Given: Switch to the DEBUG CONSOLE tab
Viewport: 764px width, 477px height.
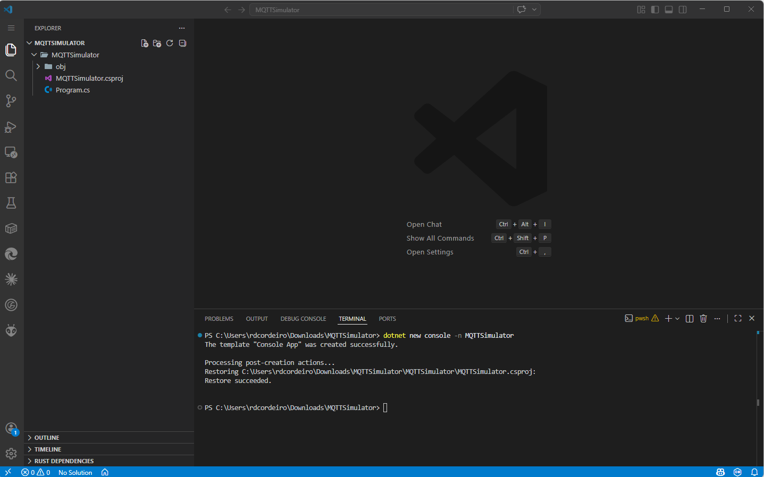Looking at the screenshot, I should pos(303,319).
